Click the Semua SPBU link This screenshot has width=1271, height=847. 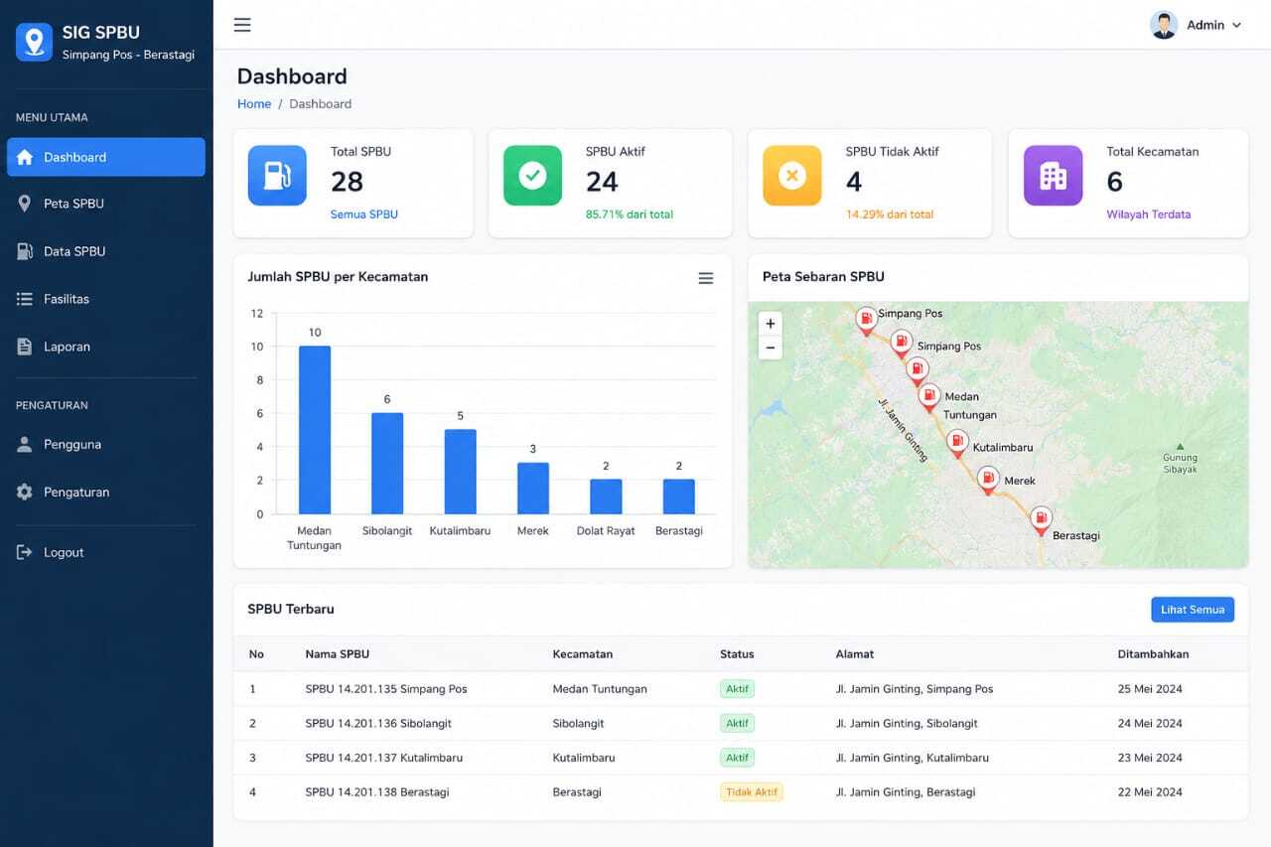click(x=364, y=214)
